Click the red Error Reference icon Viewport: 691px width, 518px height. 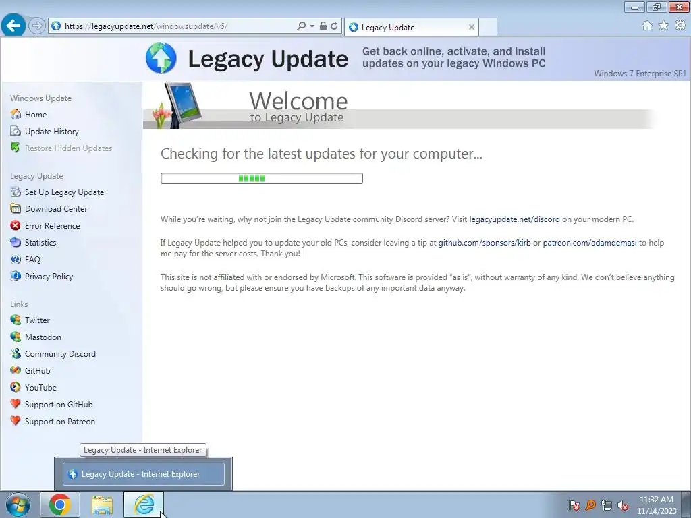[x=16, y=225]
